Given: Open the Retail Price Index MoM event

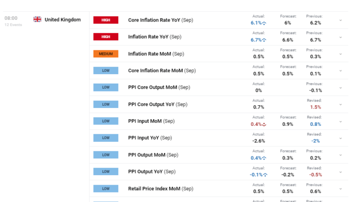Looking at the screenshot, I should pos(160,189).
